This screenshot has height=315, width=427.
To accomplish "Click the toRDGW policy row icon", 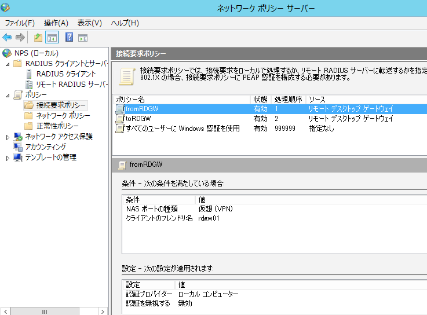I will point(120,119).
